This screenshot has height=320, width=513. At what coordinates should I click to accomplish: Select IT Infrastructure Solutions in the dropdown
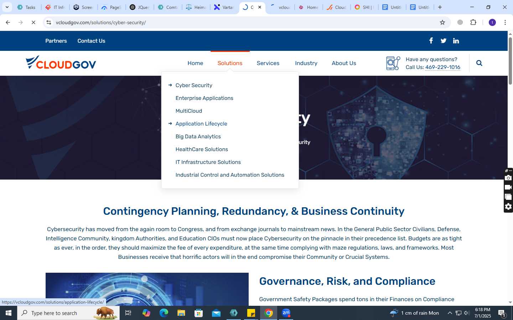(x=208, y=162)
